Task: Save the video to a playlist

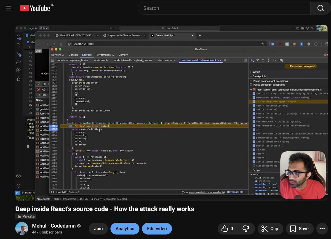Action: coord(299,229)
